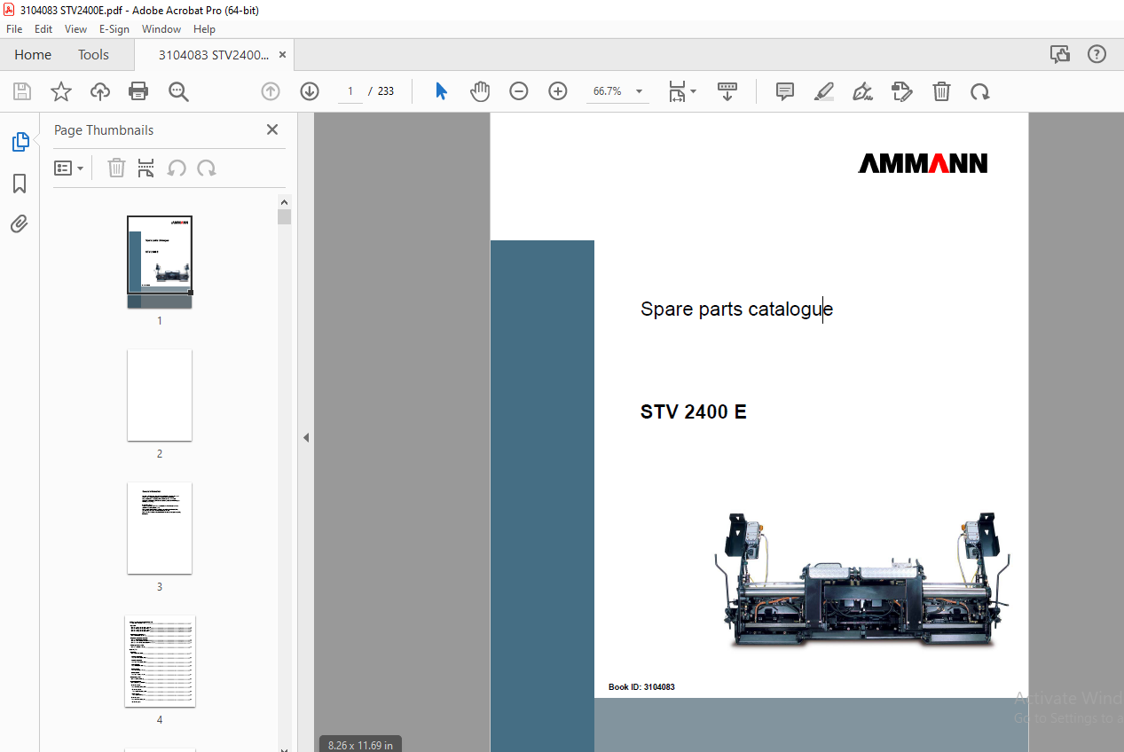Open thumbnail panel options menu
Image resolution: width=1124 pixels, height=752 pixels.
pos(69,168)
